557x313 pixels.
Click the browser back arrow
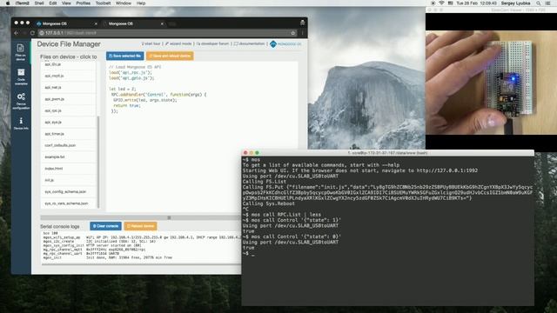(16, 33)
